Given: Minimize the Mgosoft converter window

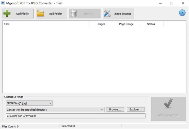Looking at the screenshot, I should (160, 3).
